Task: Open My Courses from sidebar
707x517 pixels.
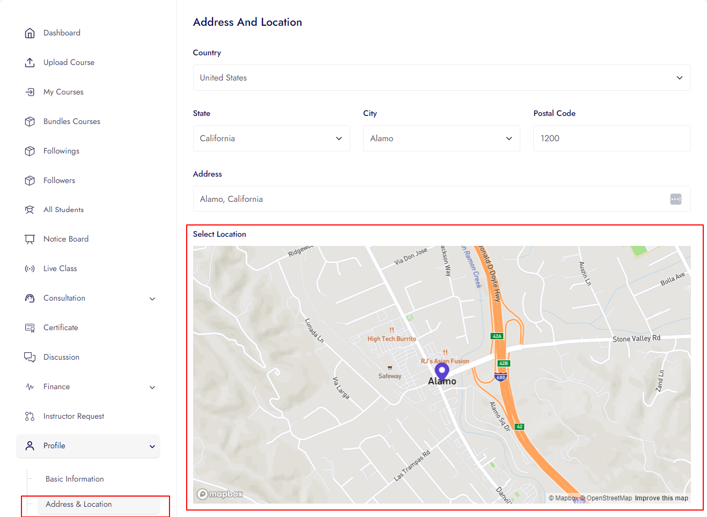Action: coord(63,92)
